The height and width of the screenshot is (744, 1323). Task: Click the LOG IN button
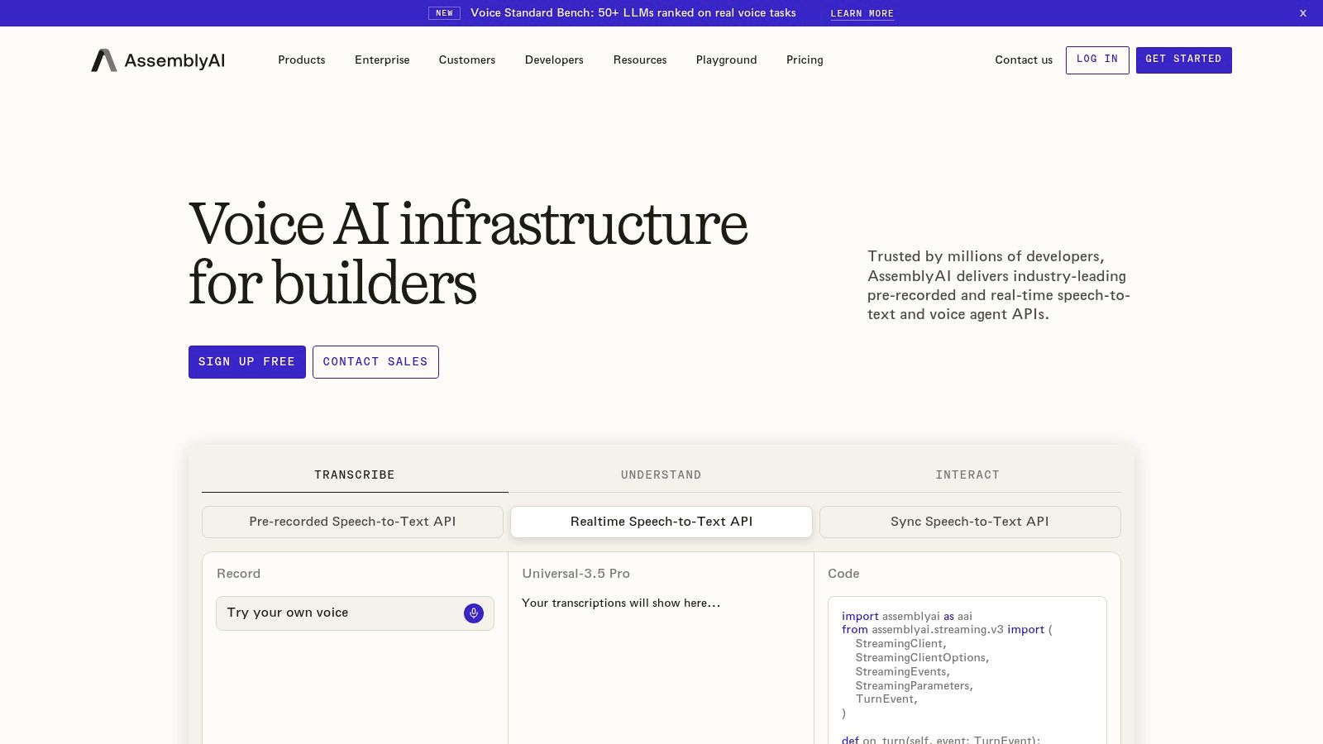pos(1097,60)
